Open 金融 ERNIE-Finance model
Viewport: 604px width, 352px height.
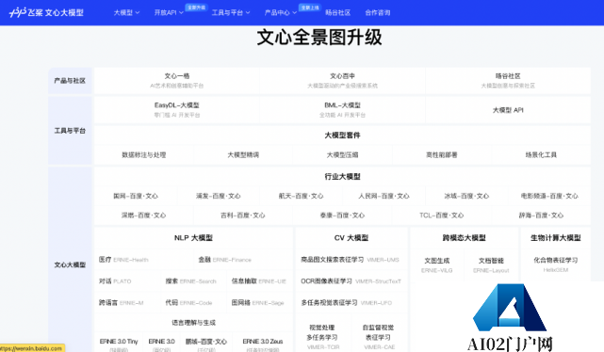225,260
